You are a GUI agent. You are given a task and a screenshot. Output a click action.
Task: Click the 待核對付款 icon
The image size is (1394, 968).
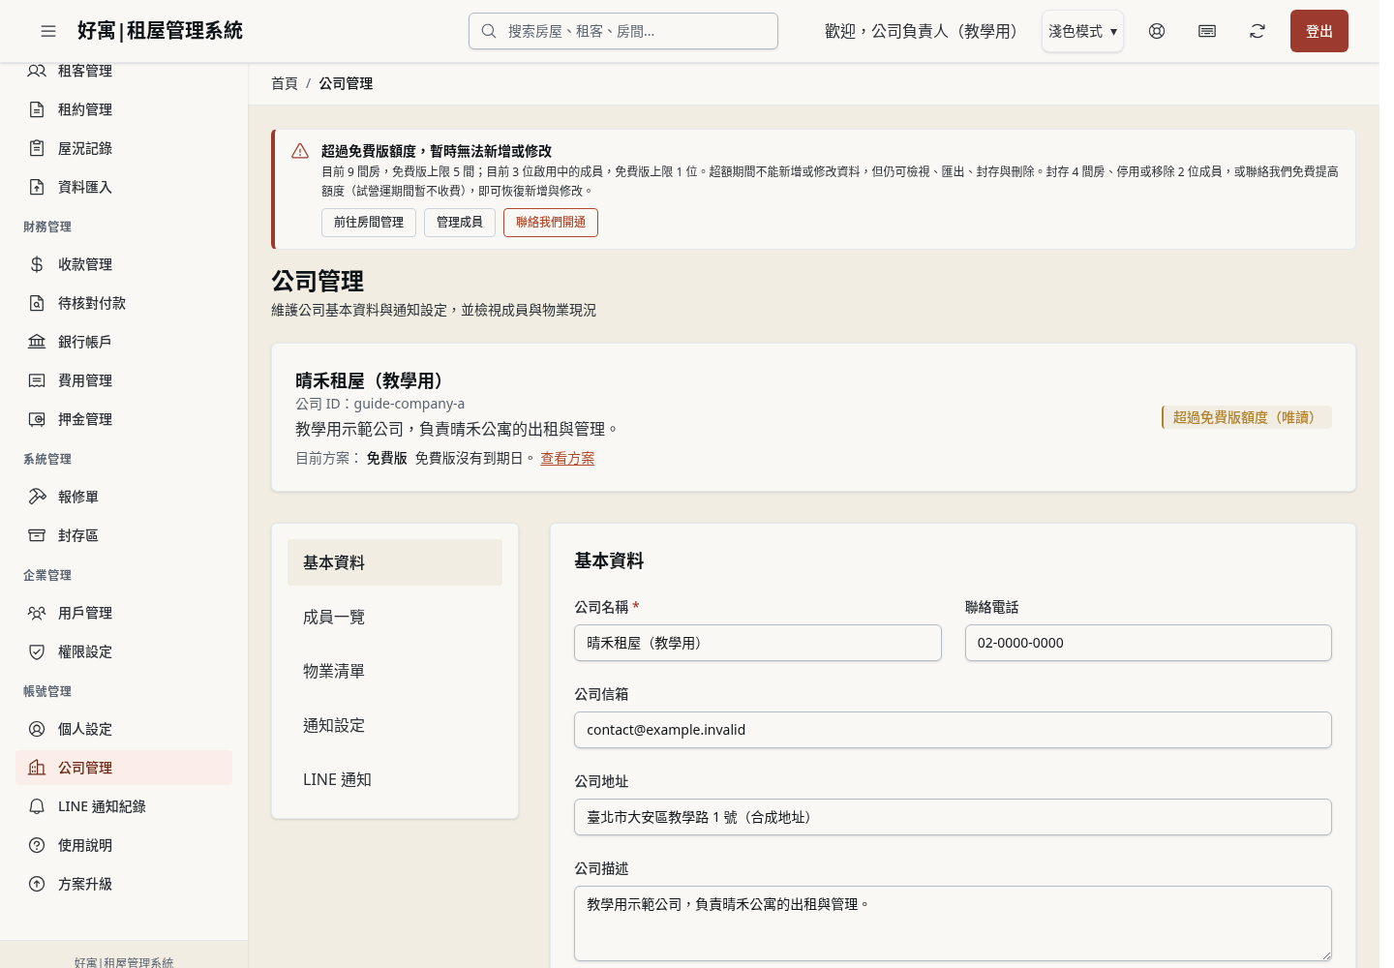(37, 303)
